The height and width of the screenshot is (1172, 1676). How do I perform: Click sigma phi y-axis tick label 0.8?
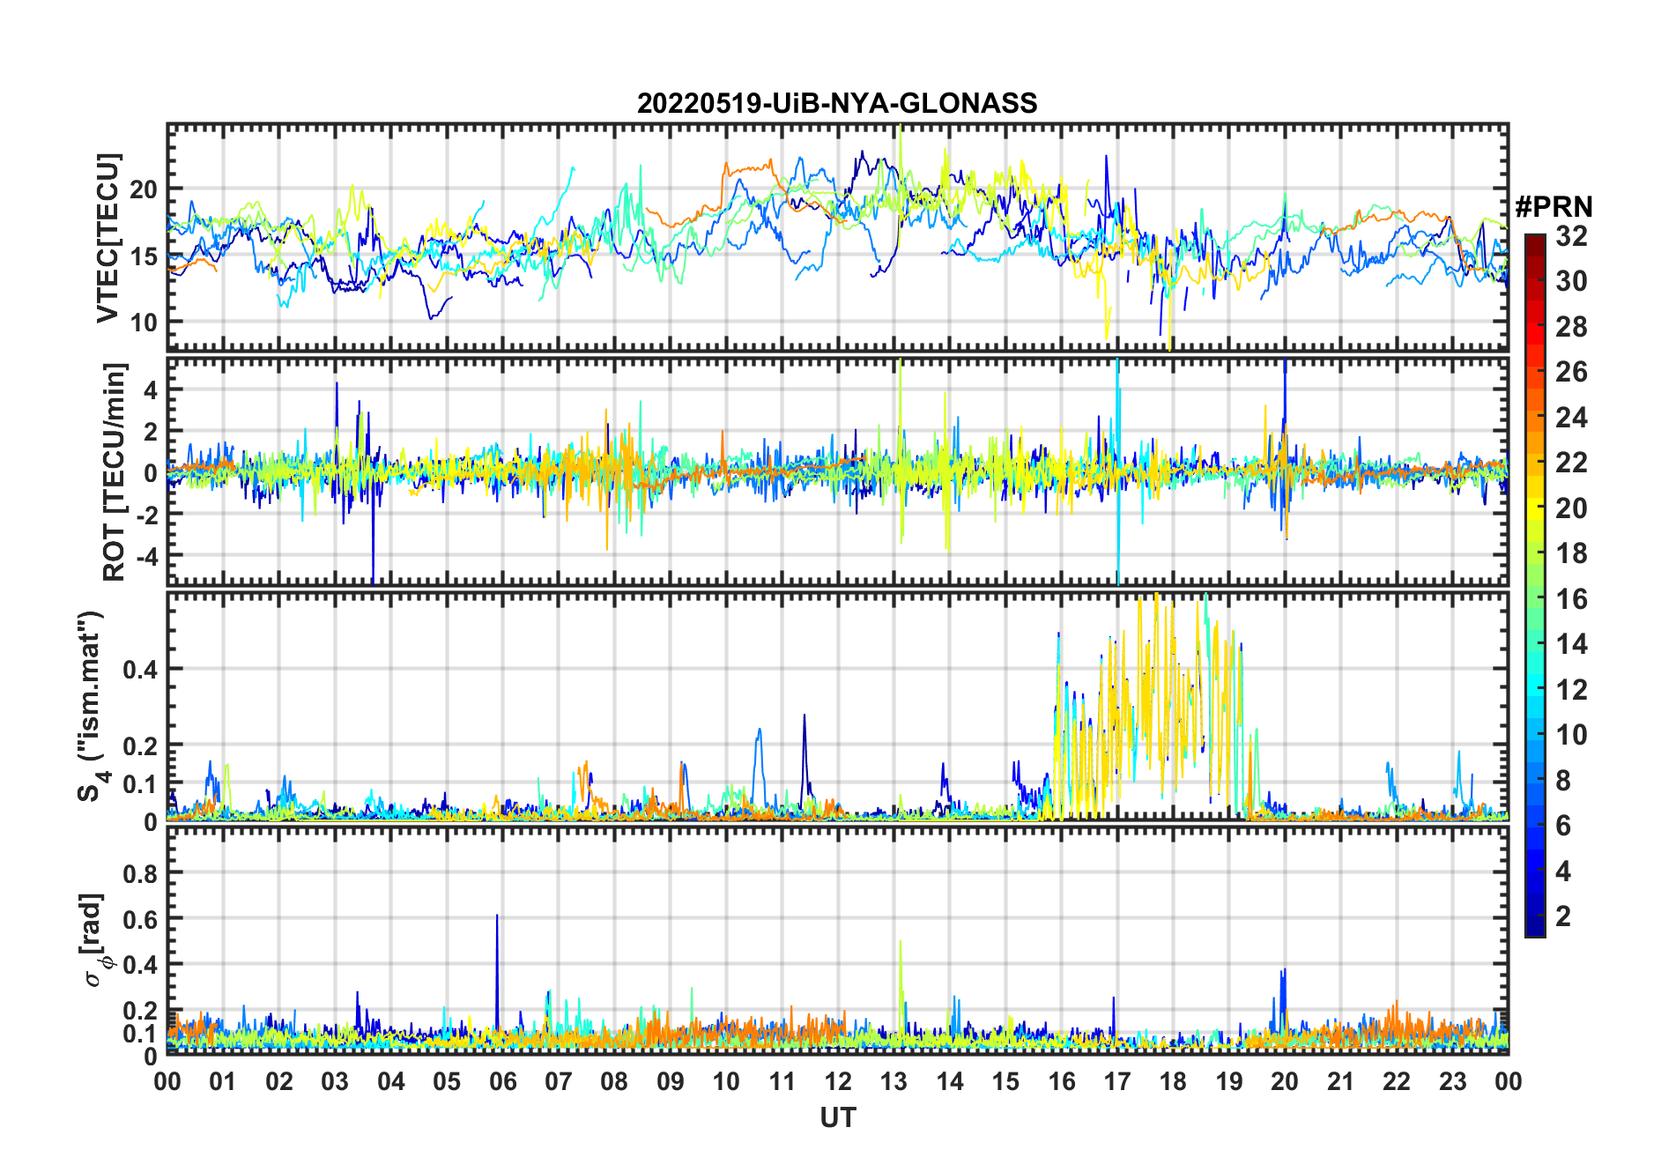141,873
